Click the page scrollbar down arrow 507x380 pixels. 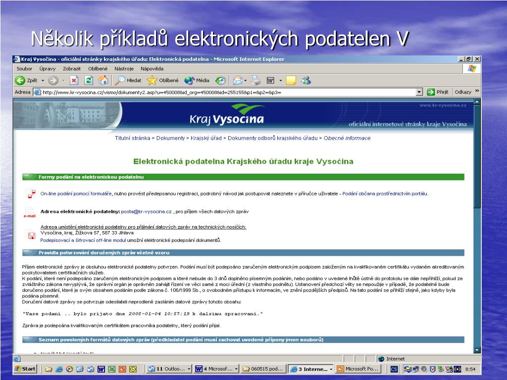[477, 350]
